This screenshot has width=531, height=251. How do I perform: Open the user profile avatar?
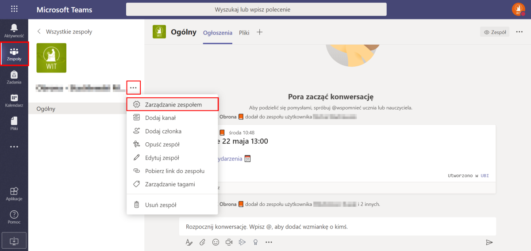point(518,9)
